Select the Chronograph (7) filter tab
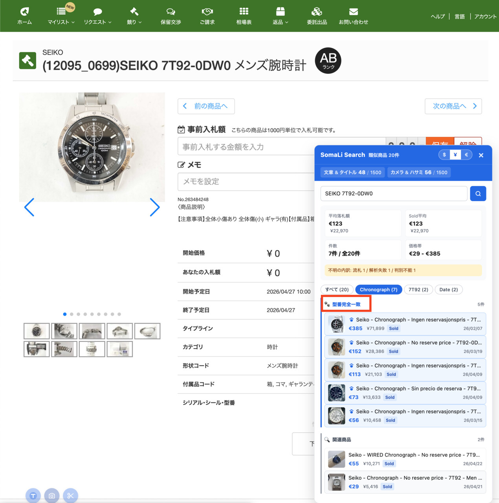The width and height of the screenshot is (499, 503). pos(378,290)
